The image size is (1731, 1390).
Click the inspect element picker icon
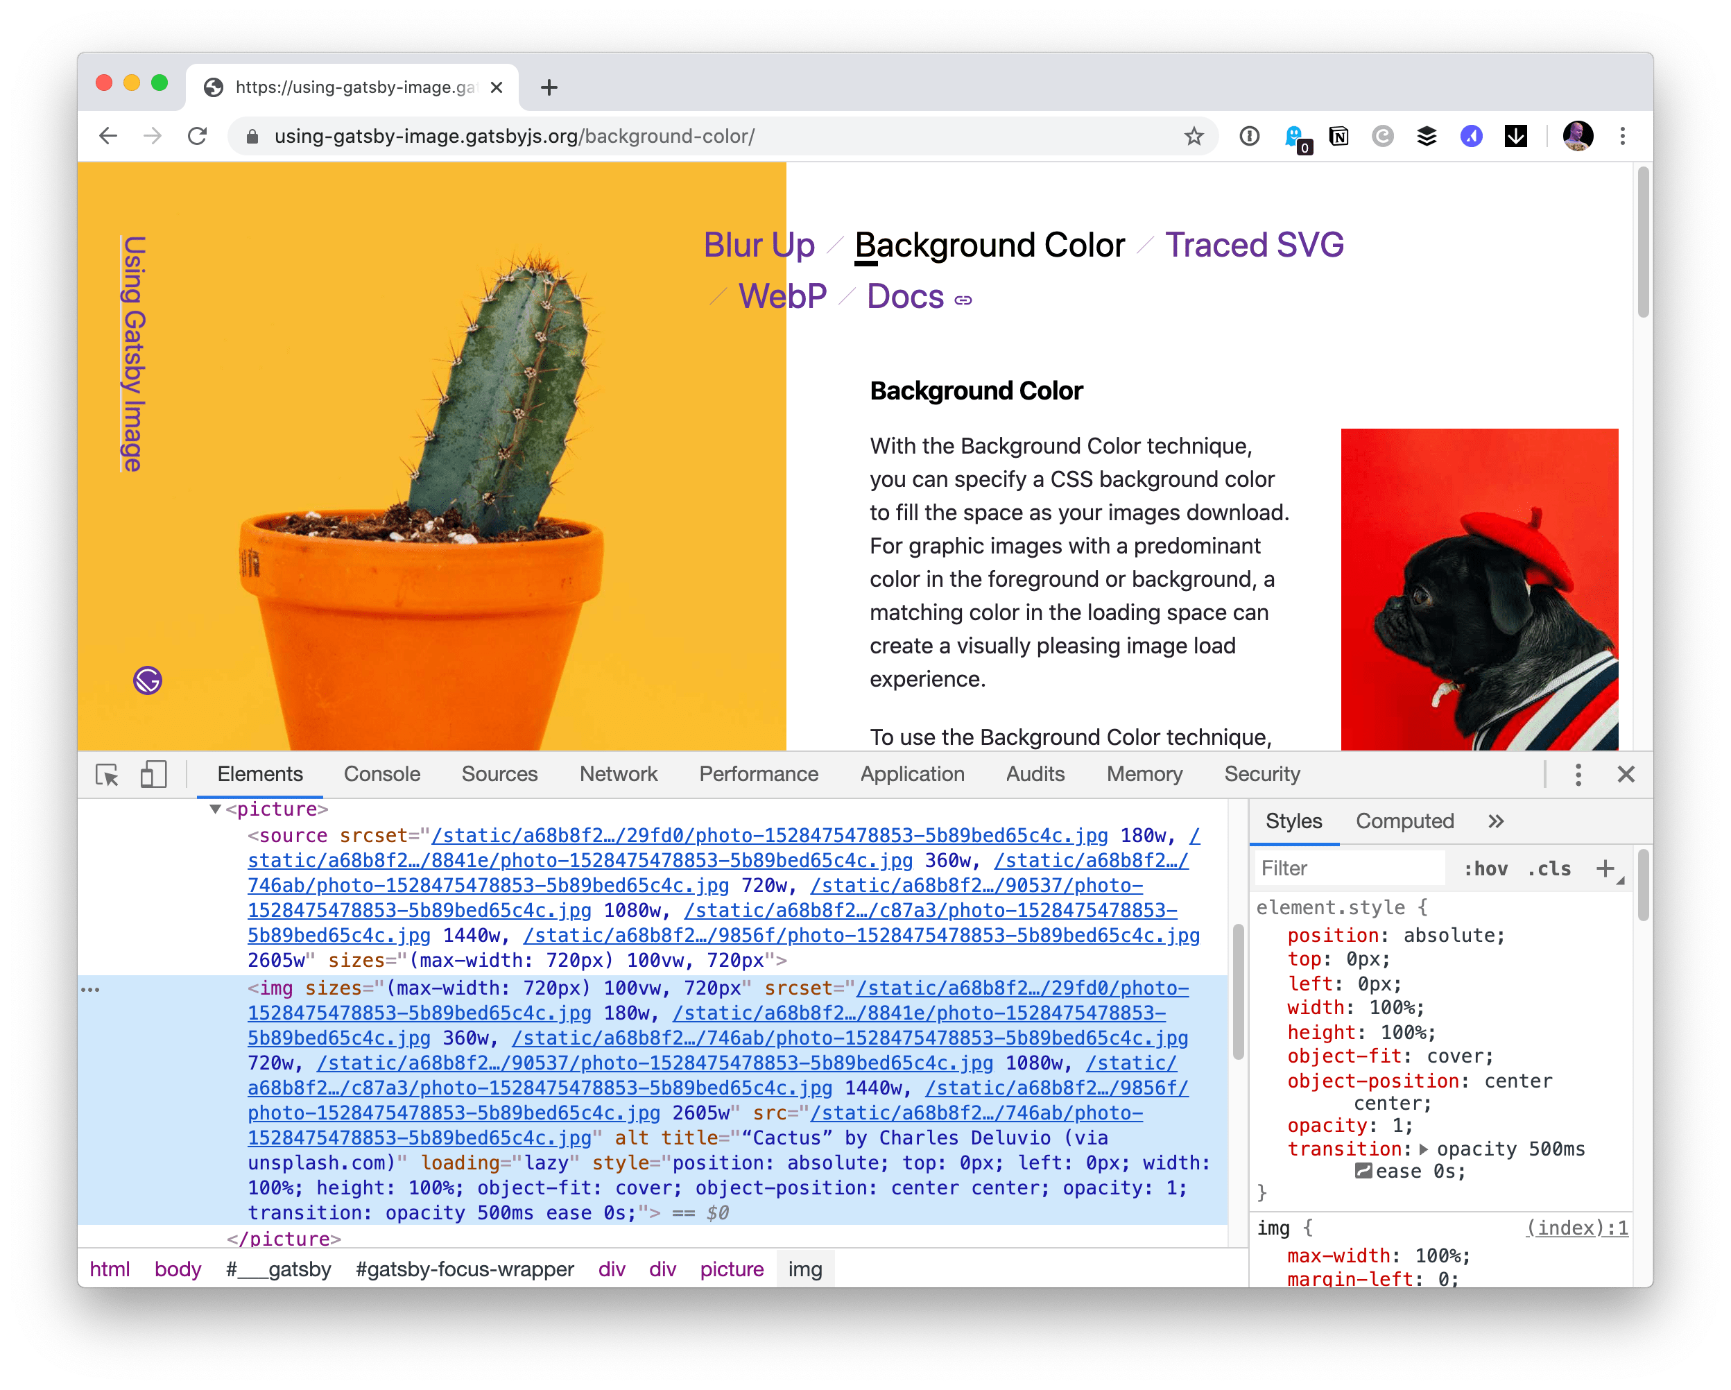click(107, 775)
